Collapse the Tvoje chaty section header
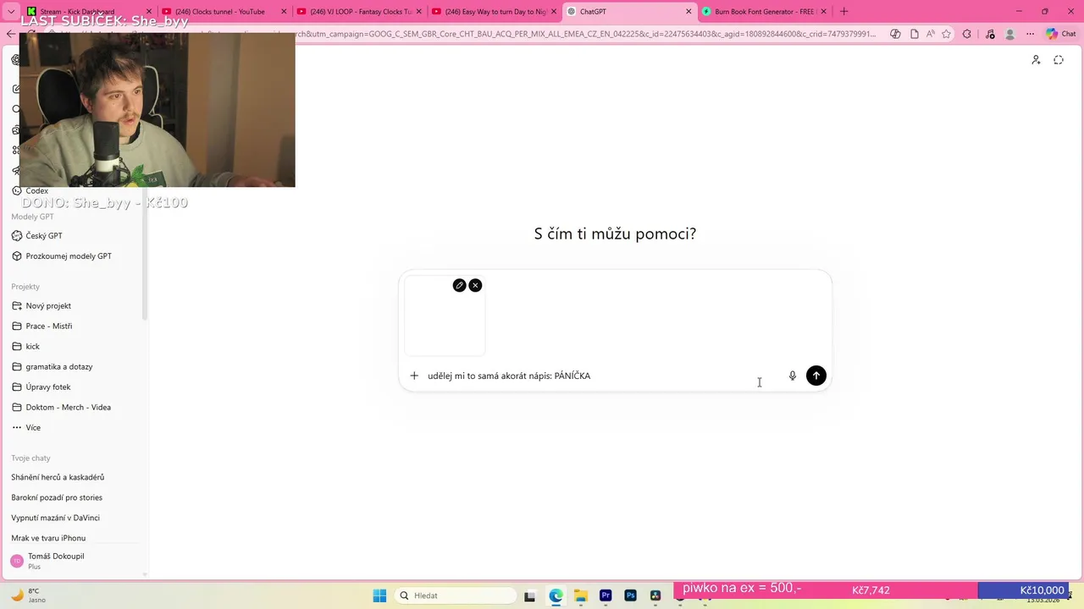Screen dimensions: 1084x609 (x=30, y=458)
